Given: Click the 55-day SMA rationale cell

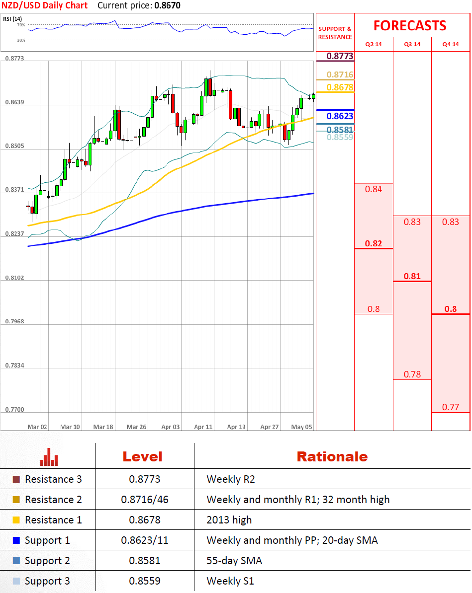Looking at the screenshot, I should click(234, 561).
